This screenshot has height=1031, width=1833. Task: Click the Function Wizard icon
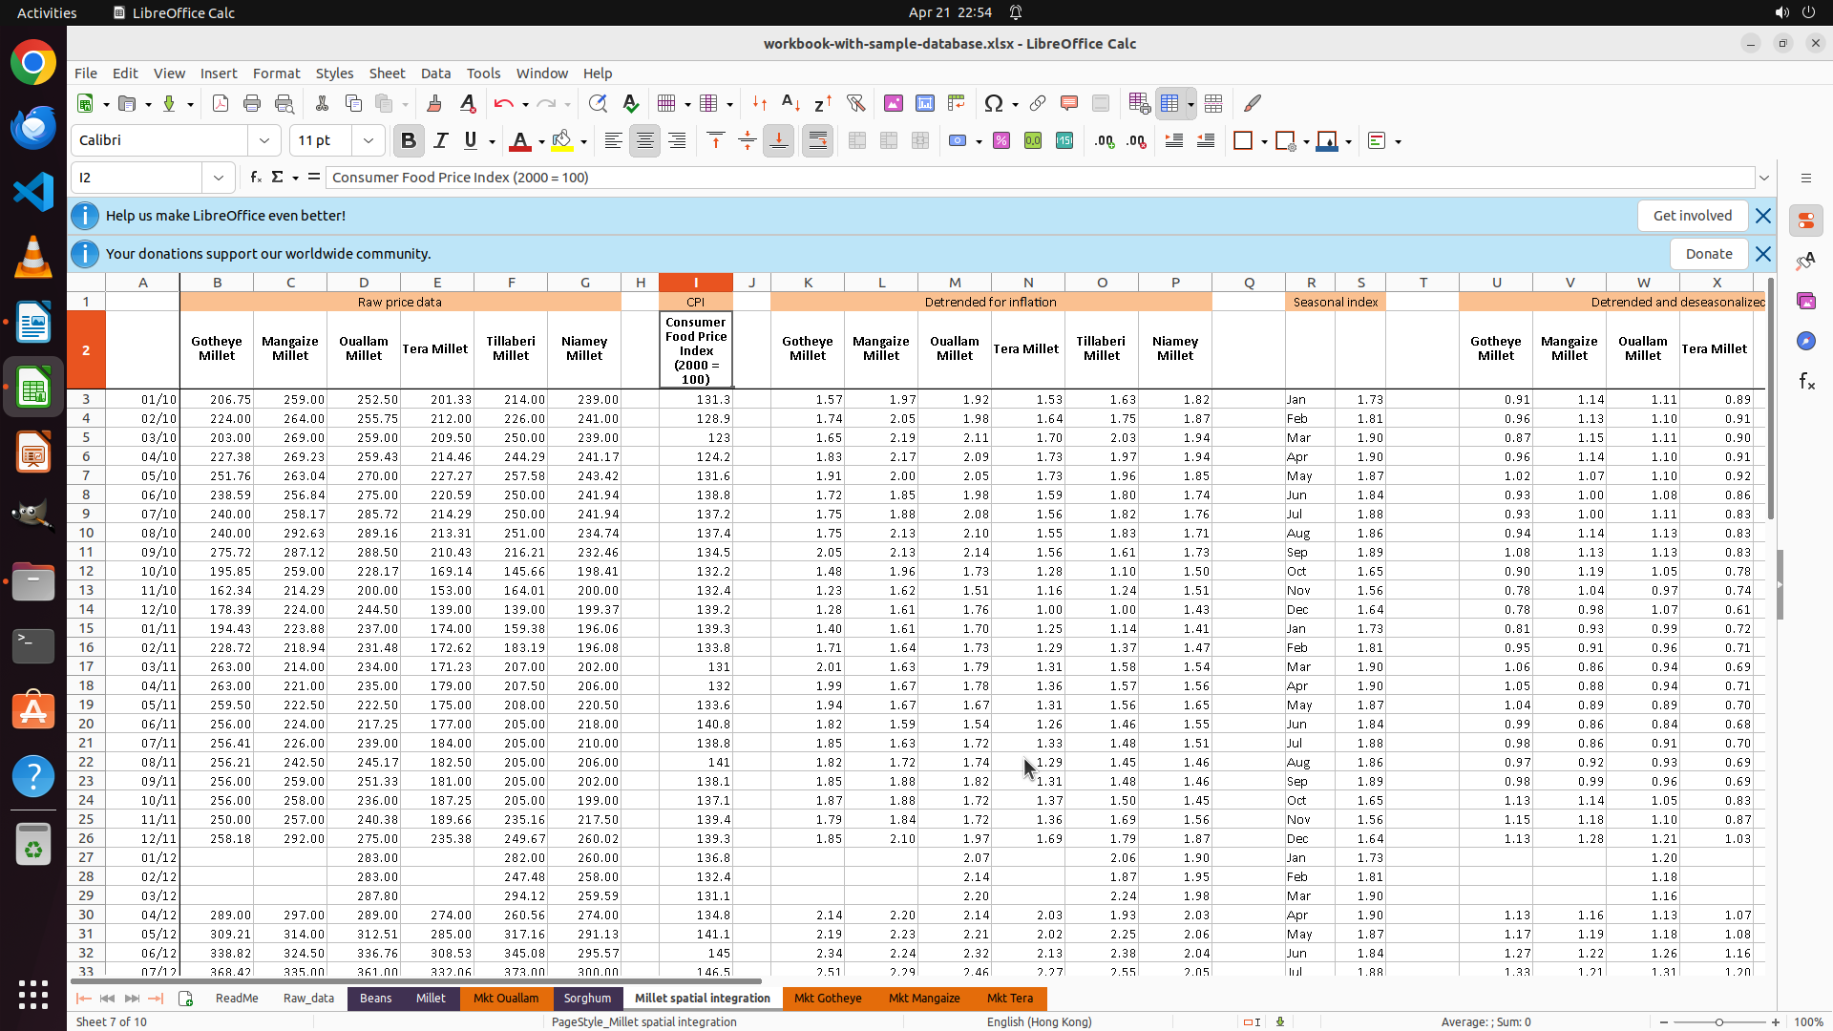[x=255, y=177]
